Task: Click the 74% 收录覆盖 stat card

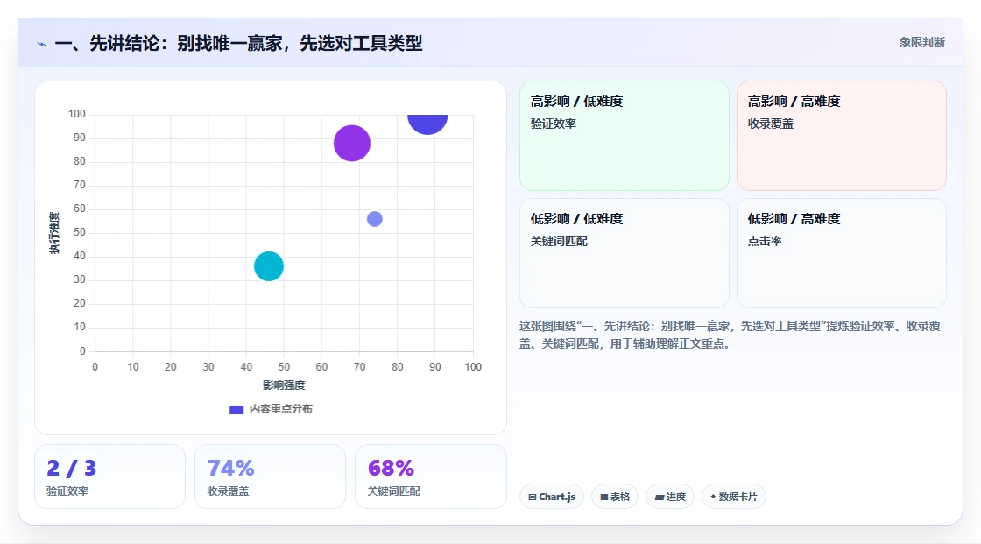Action: (271, 477)
